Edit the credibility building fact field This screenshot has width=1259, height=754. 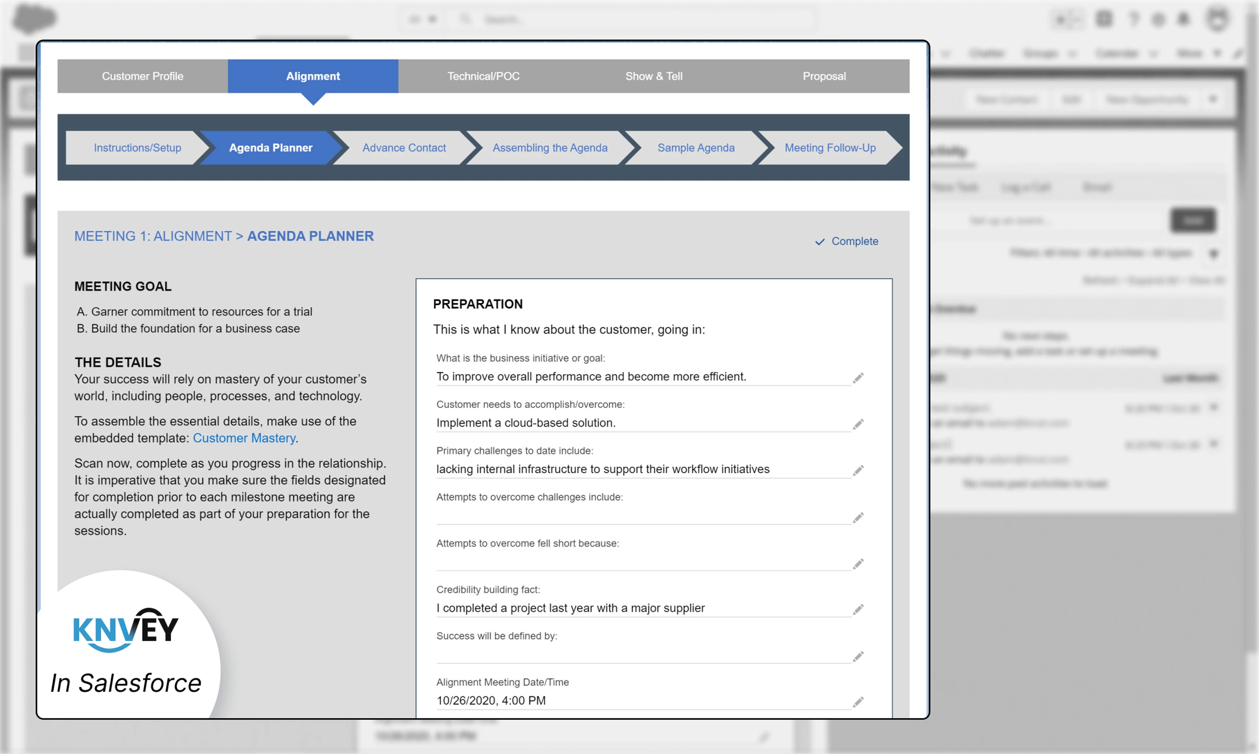click(x=858, y=609)
